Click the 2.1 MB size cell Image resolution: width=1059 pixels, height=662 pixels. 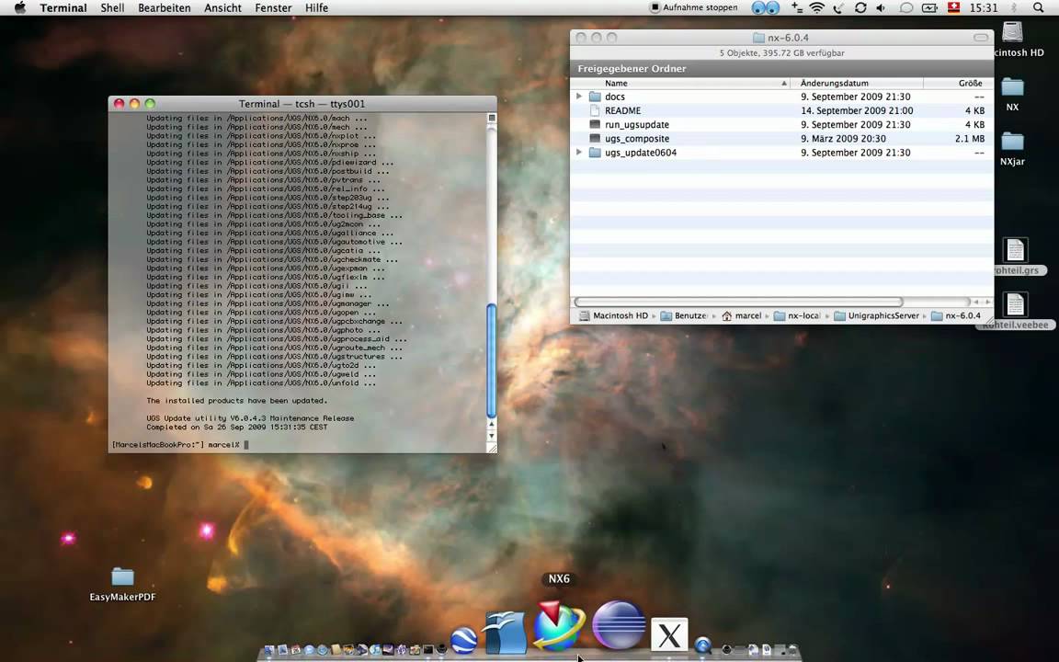tap(969, 139)
